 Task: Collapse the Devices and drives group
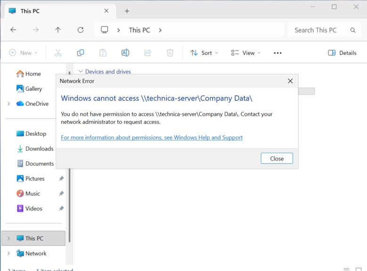pos(81,71)
